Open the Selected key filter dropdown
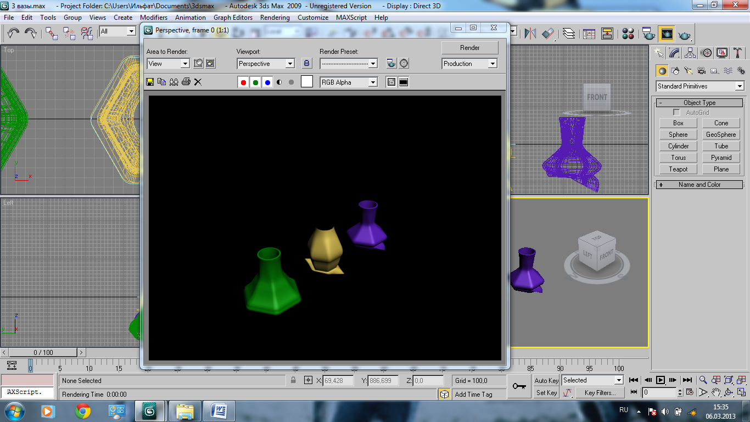 tap(592, 380)
